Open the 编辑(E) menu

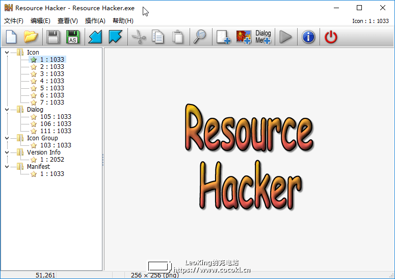40,21
